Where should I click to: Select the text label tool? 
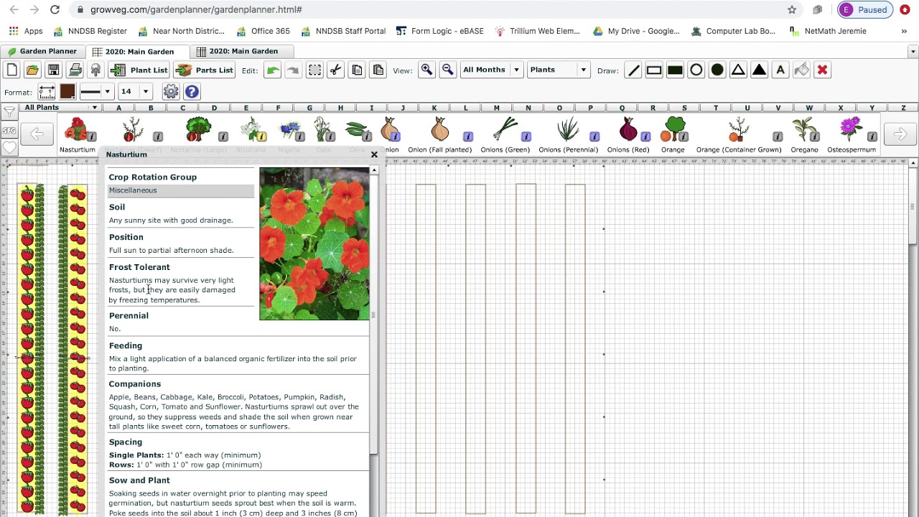[780, 70]
